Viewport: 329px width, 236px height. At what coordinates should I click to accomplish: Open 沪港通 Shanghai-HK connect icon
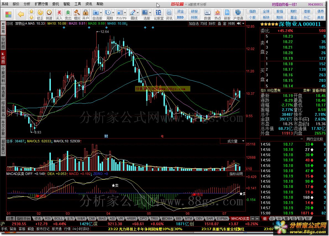click(238, 14)
